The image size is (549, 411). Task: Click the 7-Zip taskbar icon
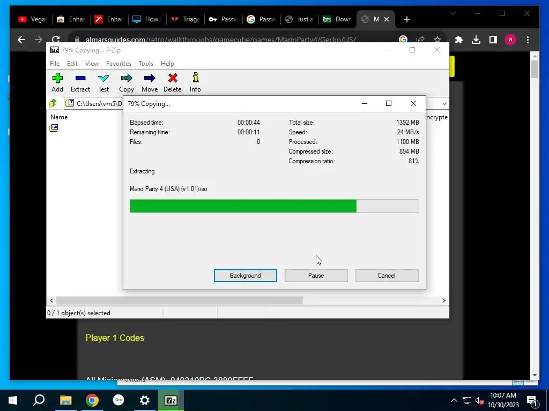171,400
